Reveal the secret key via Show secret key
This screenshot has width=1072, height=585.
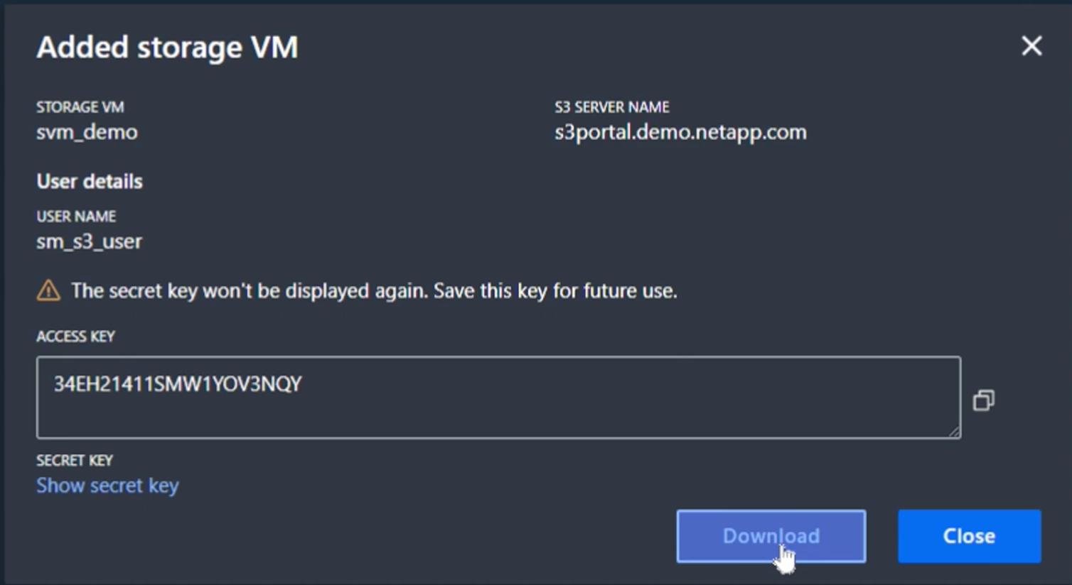(107, 486)
